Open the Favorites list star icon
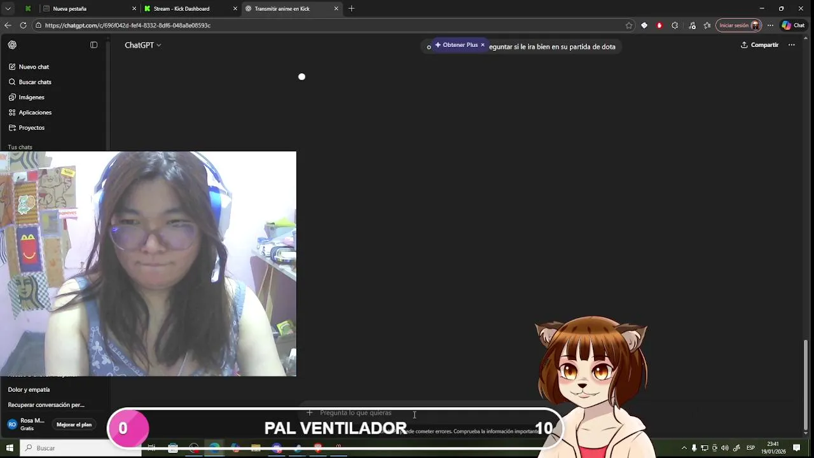 pyautogui.click(x=707, y=25)
